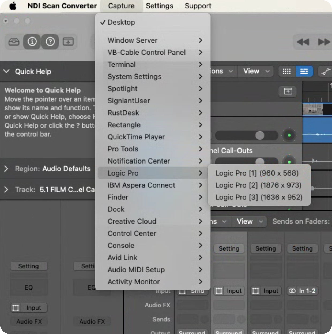Click the Sends on Faders label
Screen dimensions: 332x334
301,221
